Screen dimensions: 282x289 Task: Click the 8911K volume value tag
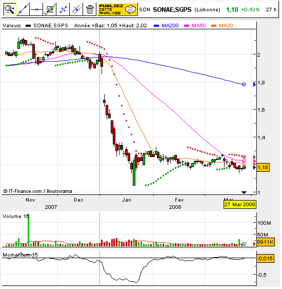coord(266,242)
